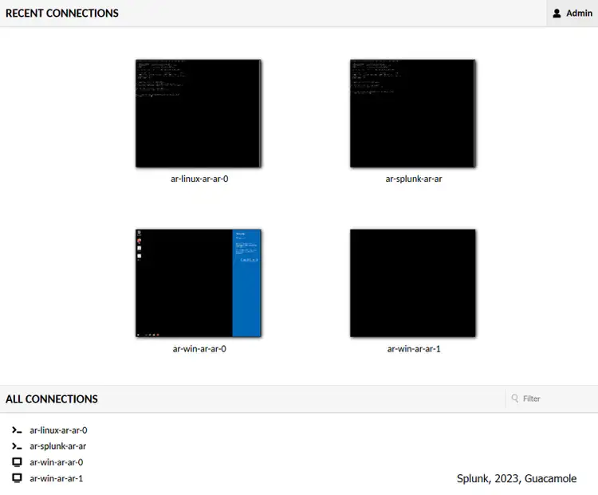Click the terminal icon beside ar-linux-ar-ar-0
This screenshot has width=598, height=495.
click(16, 430)
